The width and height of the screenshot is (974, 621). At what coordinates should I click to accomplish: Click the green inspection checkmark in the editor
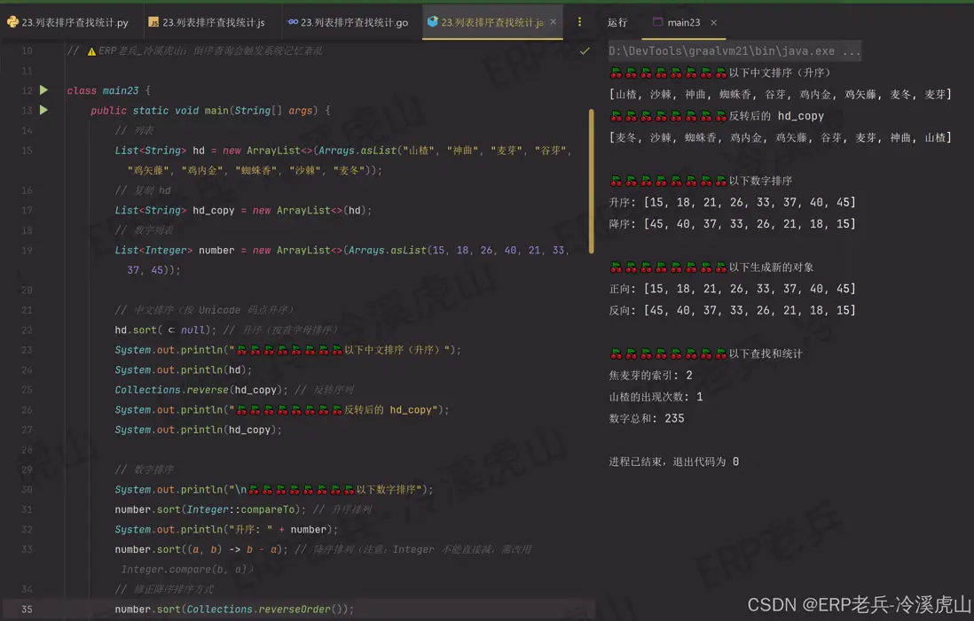coord(585,50)
